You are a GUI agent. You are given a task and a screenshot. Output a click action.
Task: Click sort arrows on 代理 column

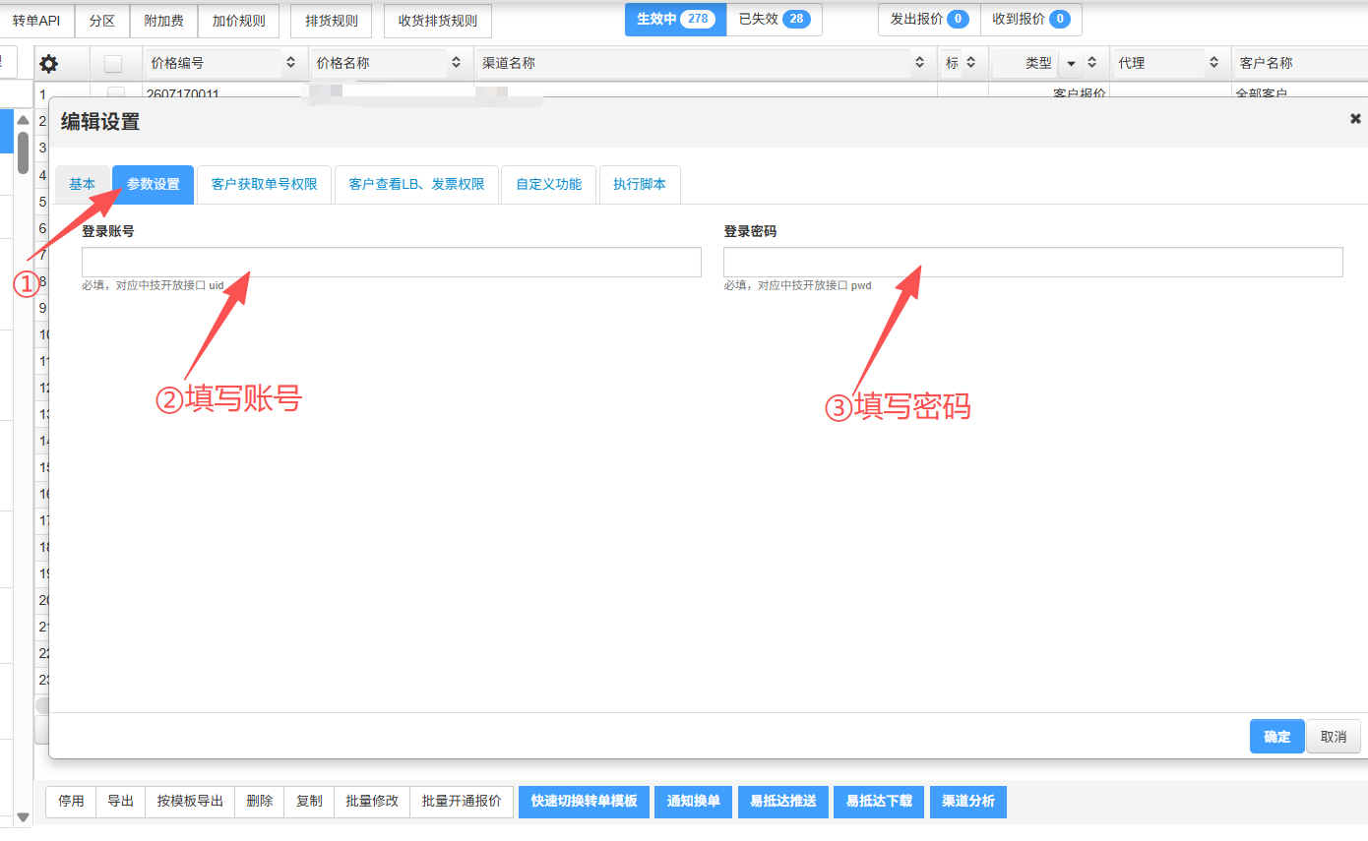point(1213,63)
